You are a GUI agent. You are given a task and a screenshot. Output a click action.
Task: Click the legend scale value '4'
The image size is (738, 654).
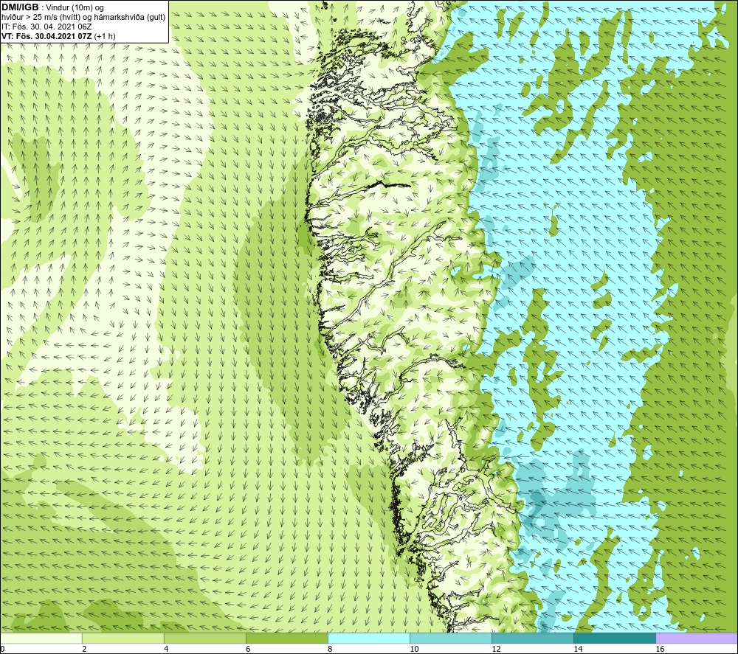pos(166,649)
